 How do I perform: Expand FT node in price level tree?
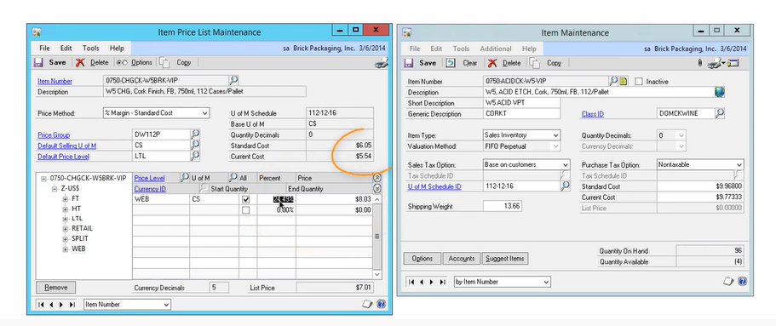coord(66,199)
